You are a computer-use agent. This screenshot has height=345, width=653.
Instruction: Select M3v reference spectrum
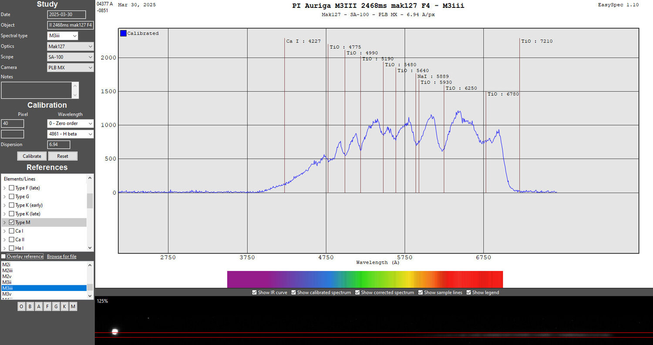pyautogui.click(x=44, y=294)
